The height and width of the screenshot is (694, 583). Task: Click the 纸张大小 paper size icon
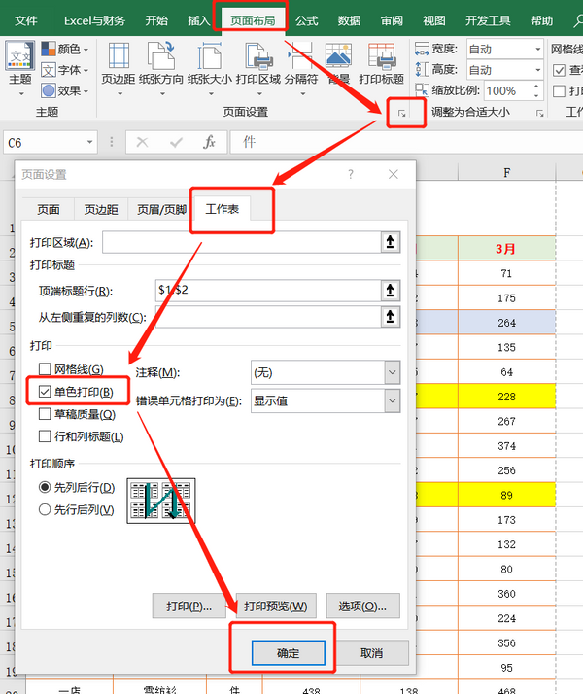(x=209, y=56)
